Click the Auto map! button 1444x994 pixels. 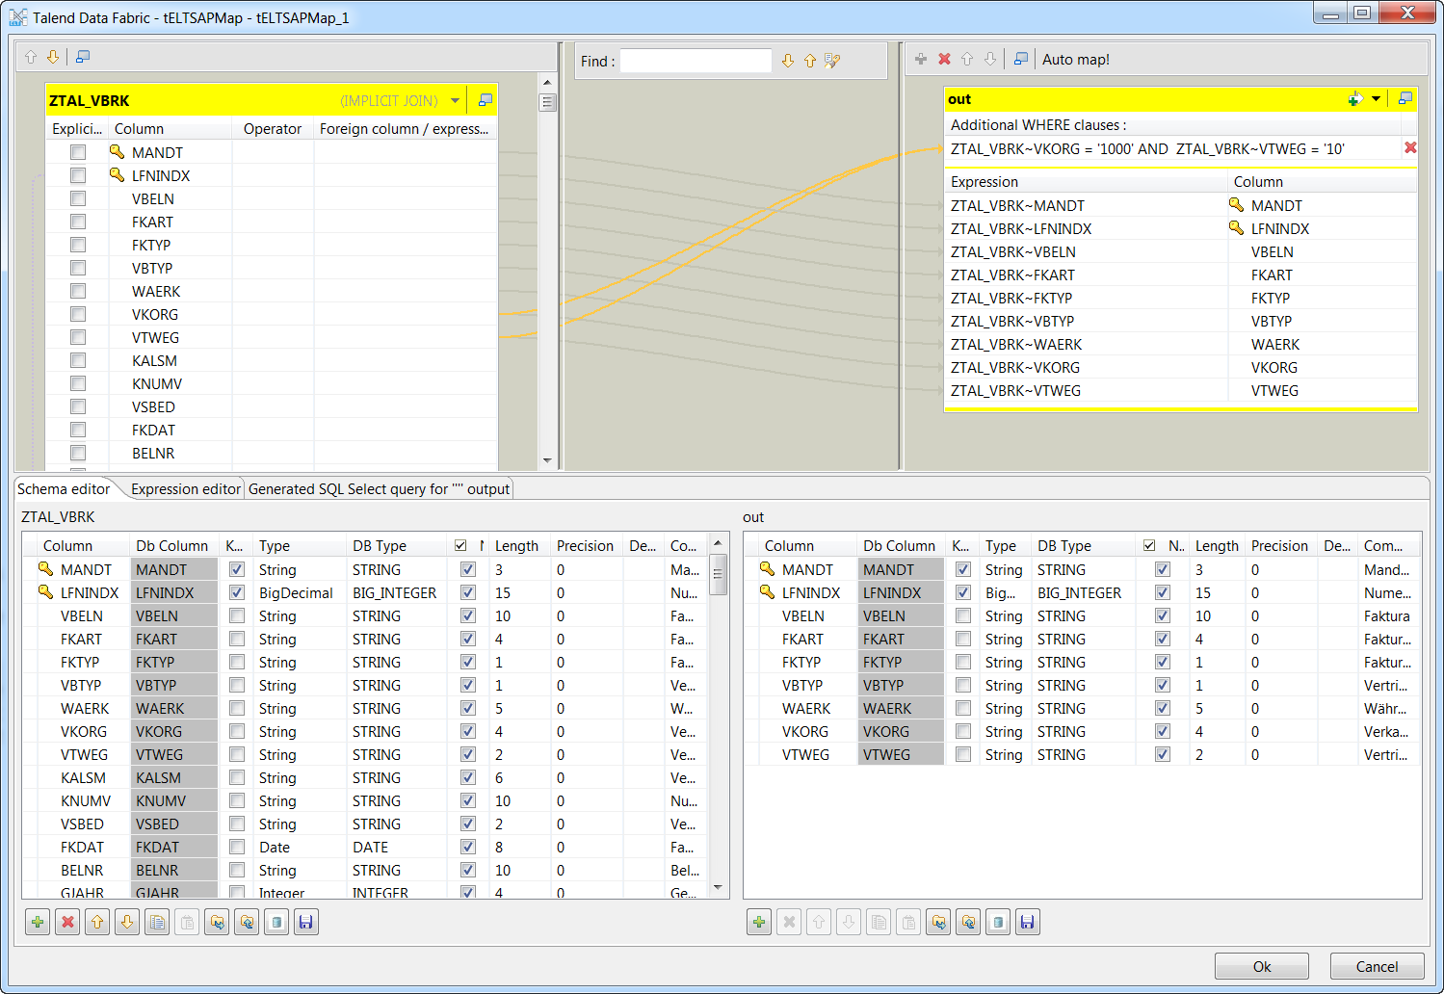[1075, 59]
